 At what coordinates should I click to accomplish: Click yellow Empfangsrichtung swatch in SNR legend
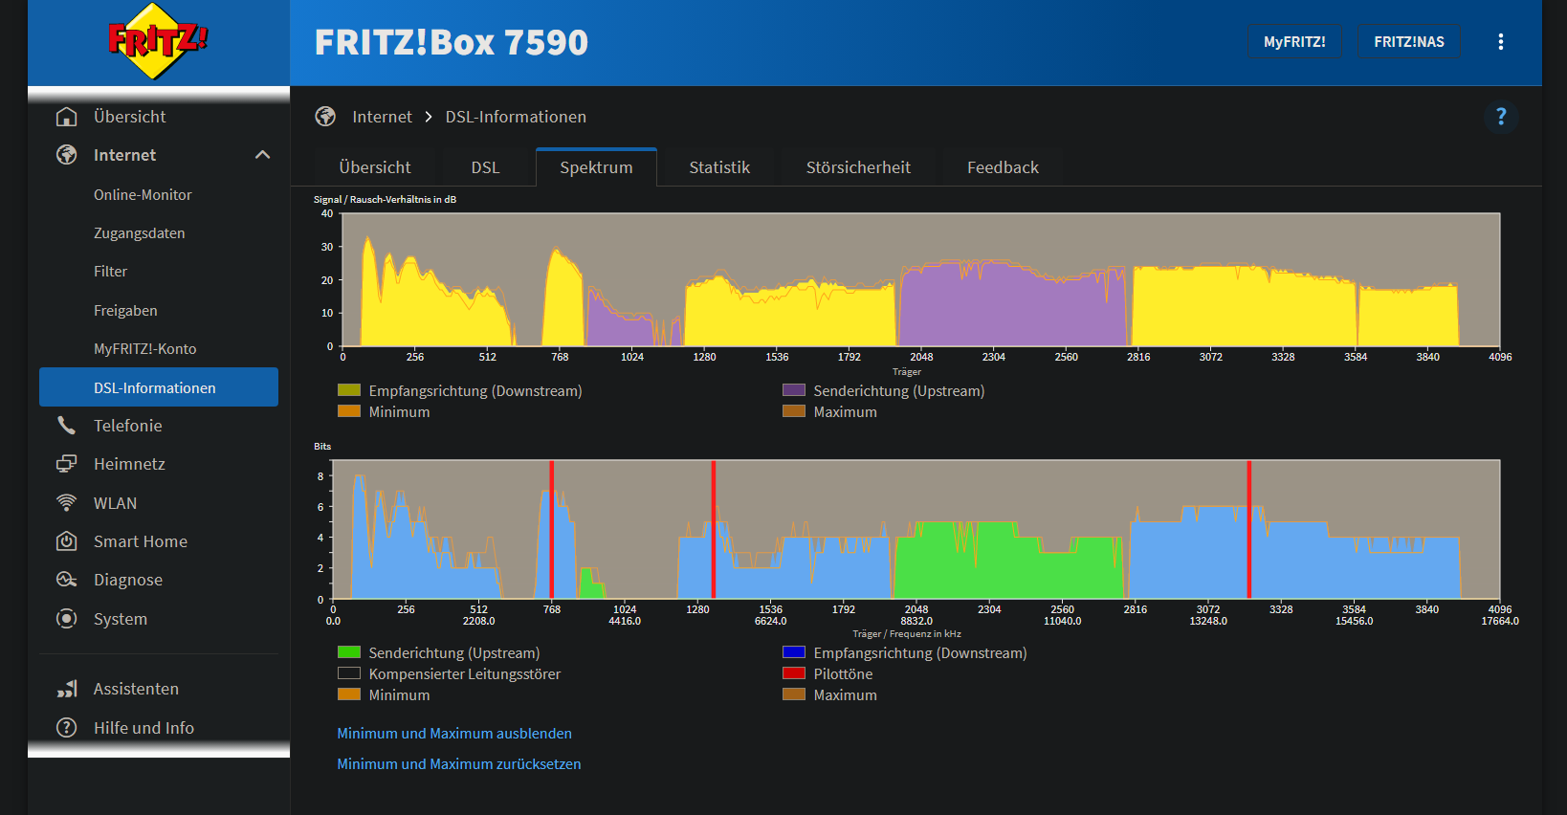click(349, 390)
